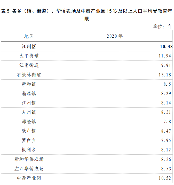
Task: Click the value 8.5
Action: coord(167,84)
